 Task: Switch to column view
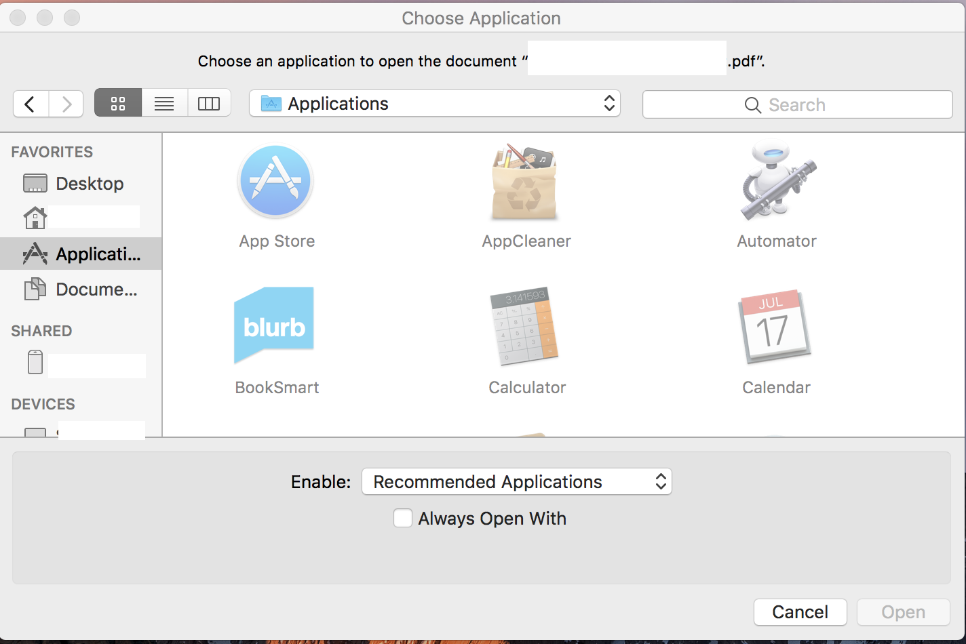[x=209, y=103]
